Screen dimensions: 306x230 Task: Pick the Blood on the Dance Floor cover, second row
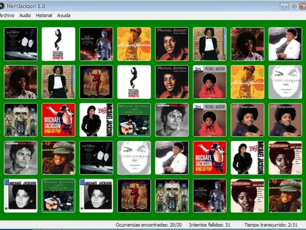pyautogui.click(x=96, y=82)
